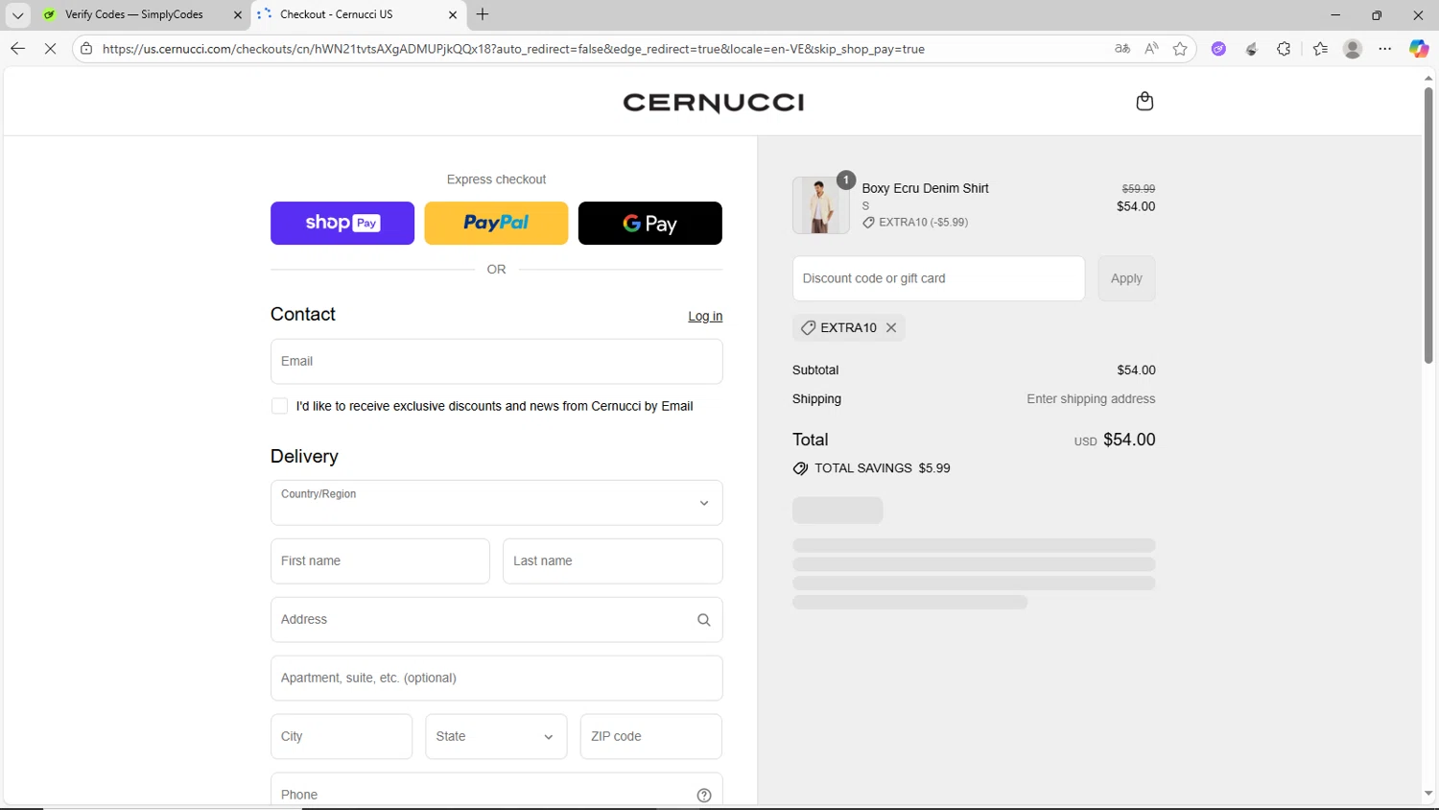
Task: Focus the City field
Action: (342, 736)
